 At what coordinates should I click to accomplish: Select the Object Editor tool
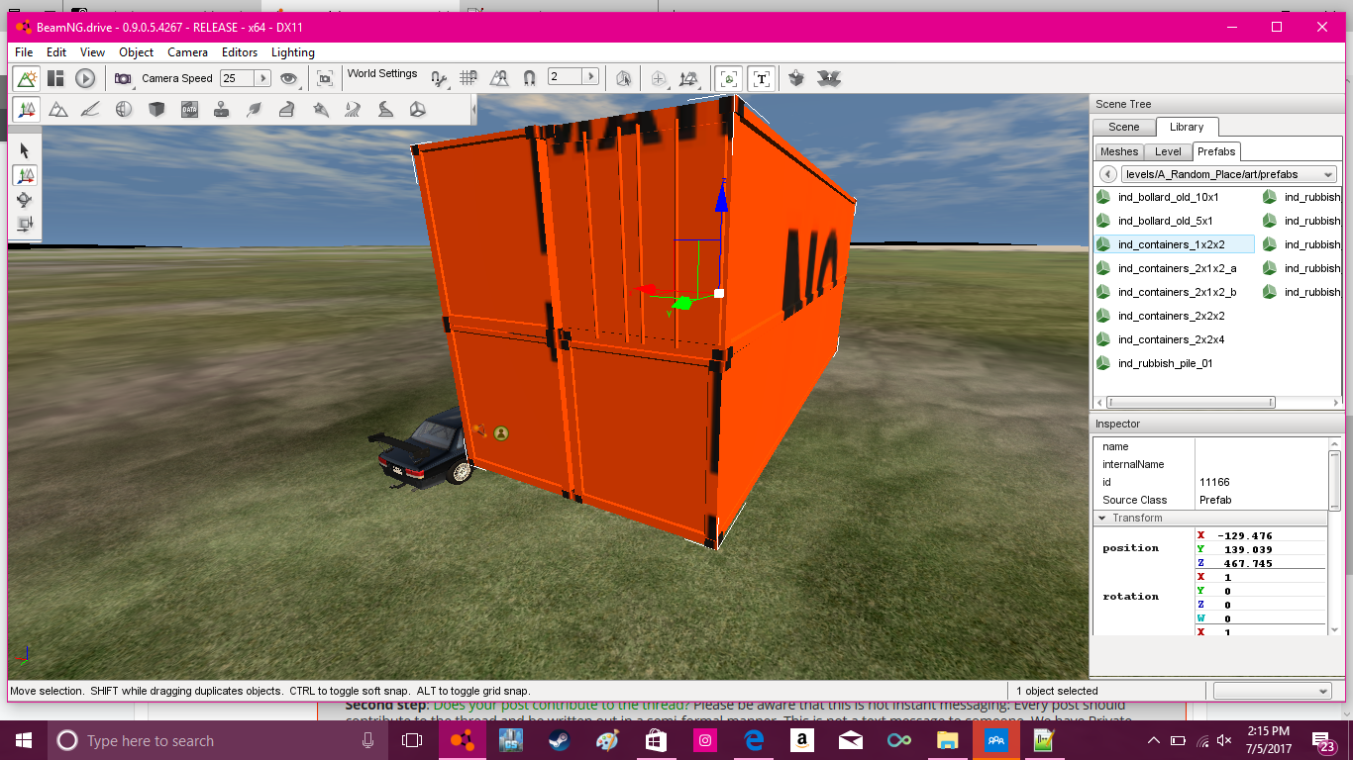click(x=27, y=109)
